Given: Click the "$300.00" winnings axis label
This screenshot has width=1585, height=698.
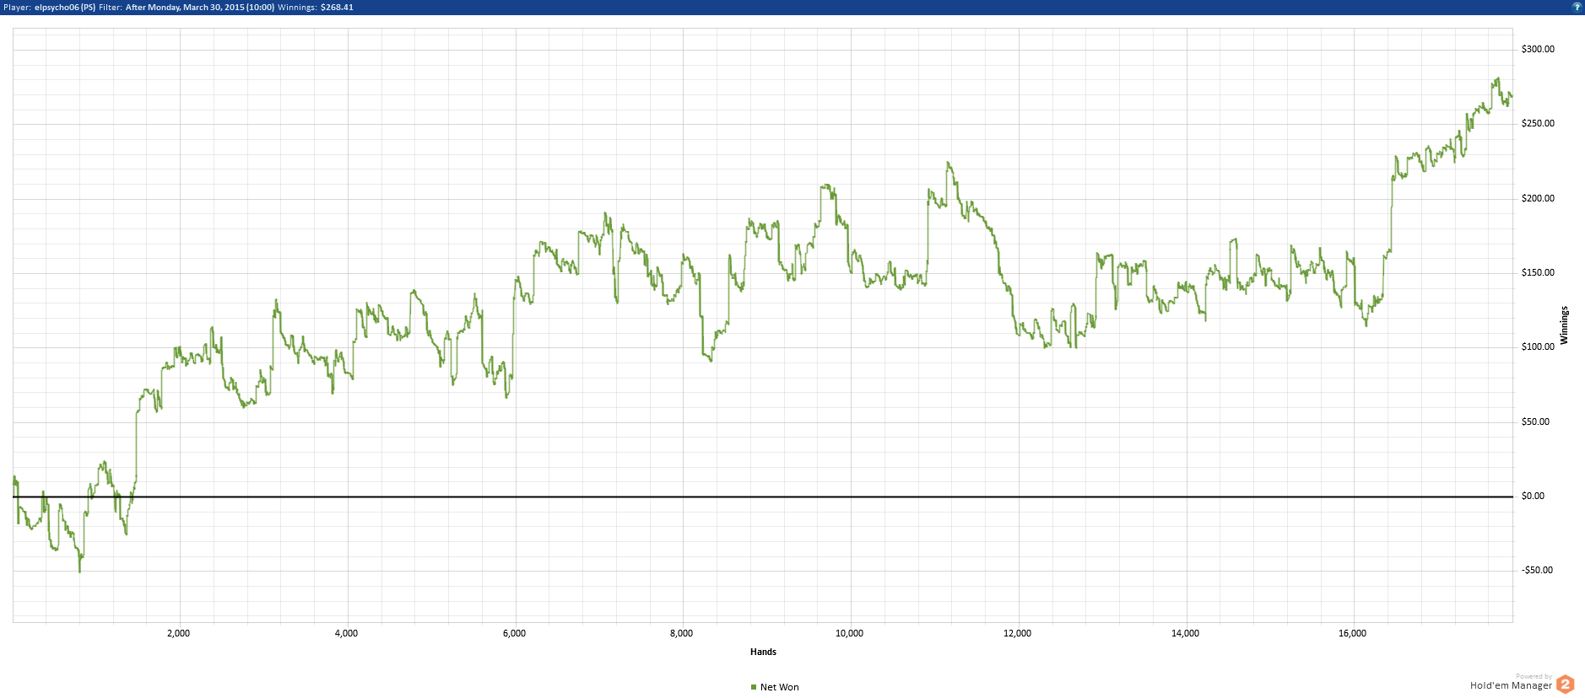Looking at the screenshot, I should [x=1538, y=49].
